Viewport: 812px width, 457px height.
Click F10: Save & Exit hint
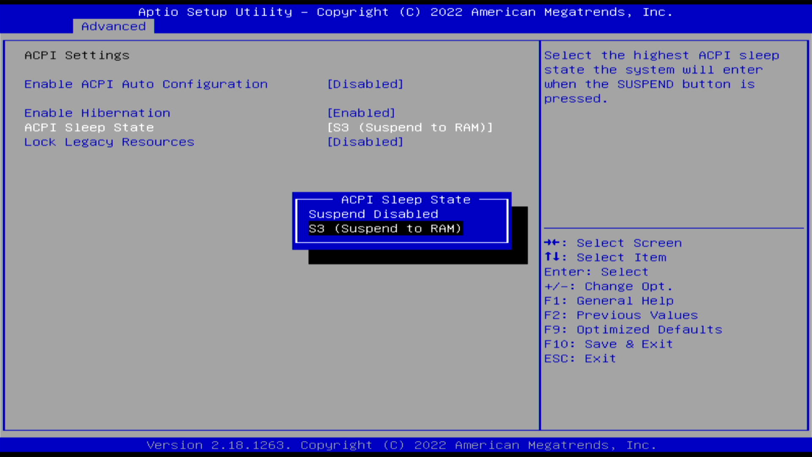pyautogui.click(x=608, y=344)
